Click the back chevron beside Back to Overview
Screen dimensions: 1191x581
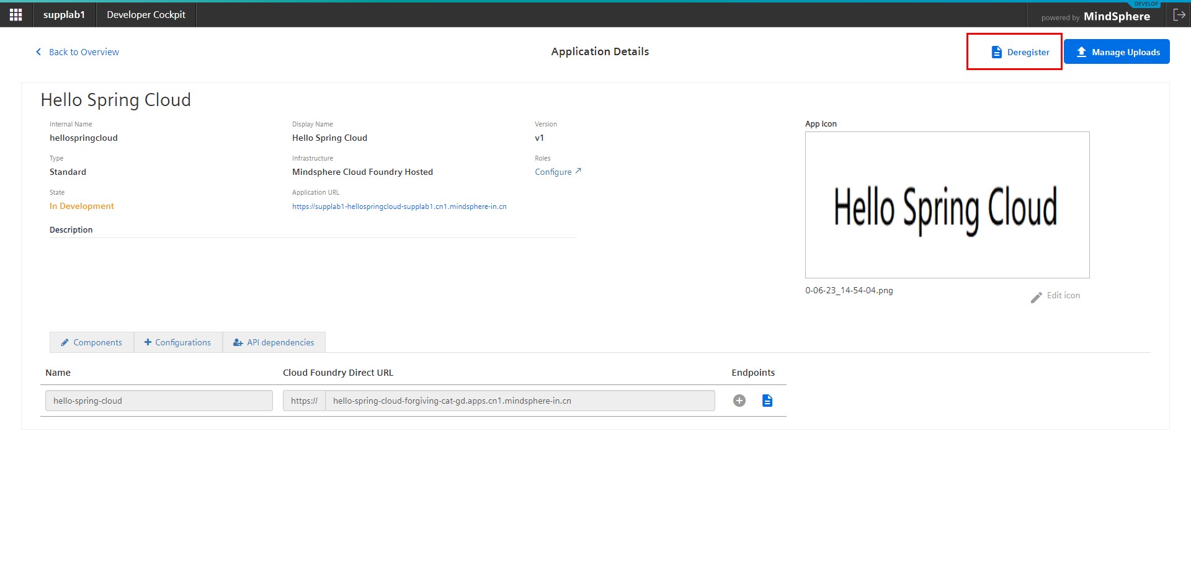pyautogui.click(x=38, y=52)
